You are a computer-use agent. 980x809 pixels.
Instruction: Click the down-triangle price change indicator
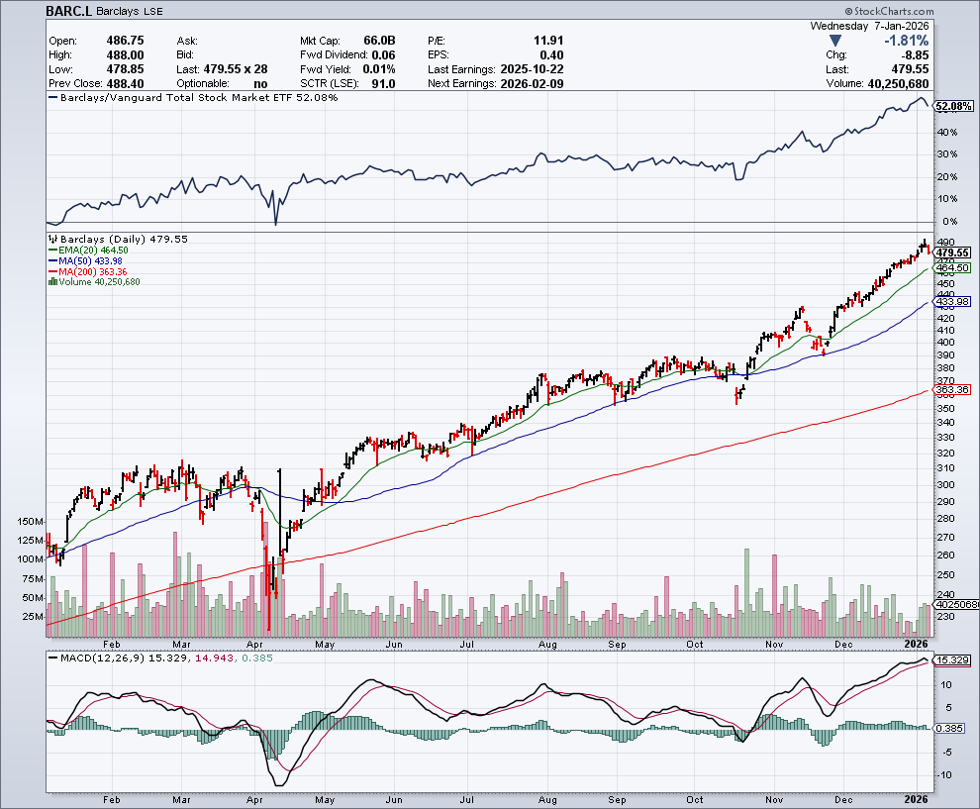coord(836,41)
